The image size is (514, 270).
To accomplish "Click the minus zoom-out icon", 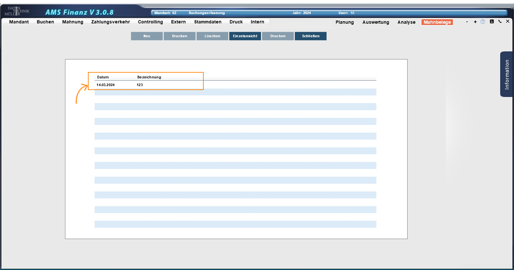I will [467, 22].
